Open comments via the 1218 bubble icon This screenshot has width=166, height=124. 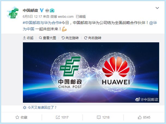pyautogui.click(x=103, y=117)
